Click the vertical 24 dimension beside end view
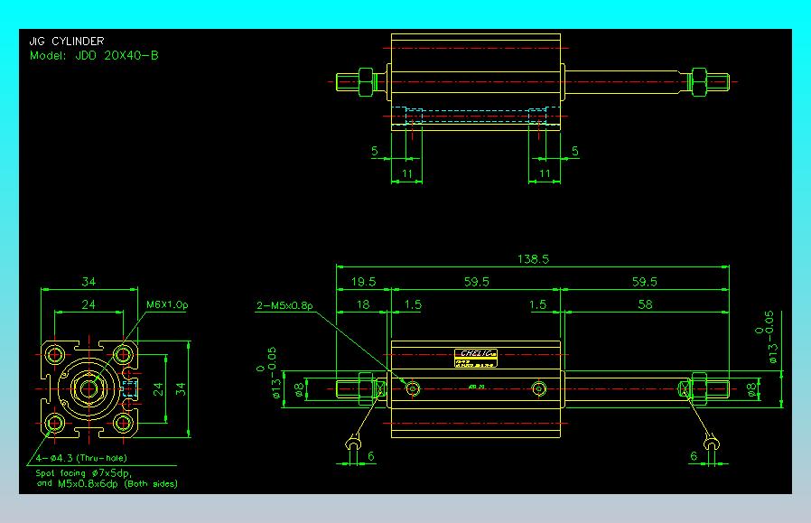The width and height of the screenshot is (811, 523). click(158, 389)
